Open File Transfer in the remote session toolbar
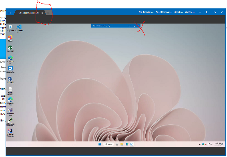Screen dimensions: 227x157 tap(146, 12)
